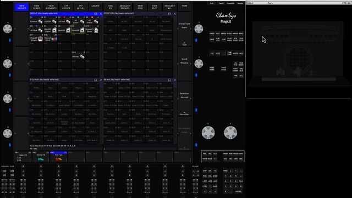Click the large X encoder wheel

[x=208, y=133]
